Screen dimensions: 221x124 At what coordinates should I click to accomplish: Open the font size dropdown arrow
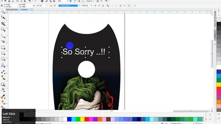pyautogui.click(x=91, y=6)
